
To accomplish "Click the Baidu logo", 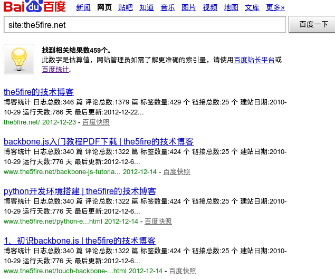I will click(x=35, y=6).
